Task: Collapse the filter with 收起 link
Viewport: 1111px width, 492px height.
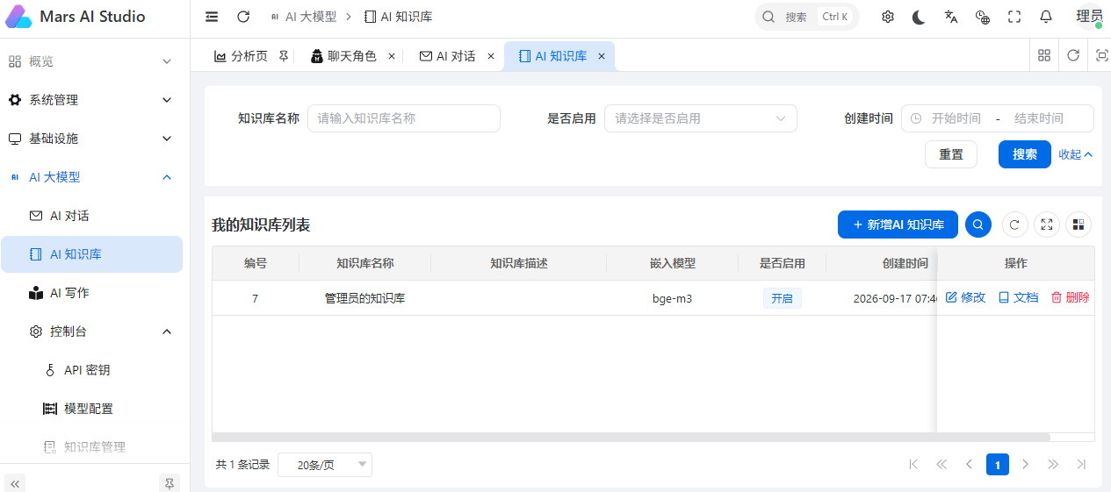Action: 1076,154
